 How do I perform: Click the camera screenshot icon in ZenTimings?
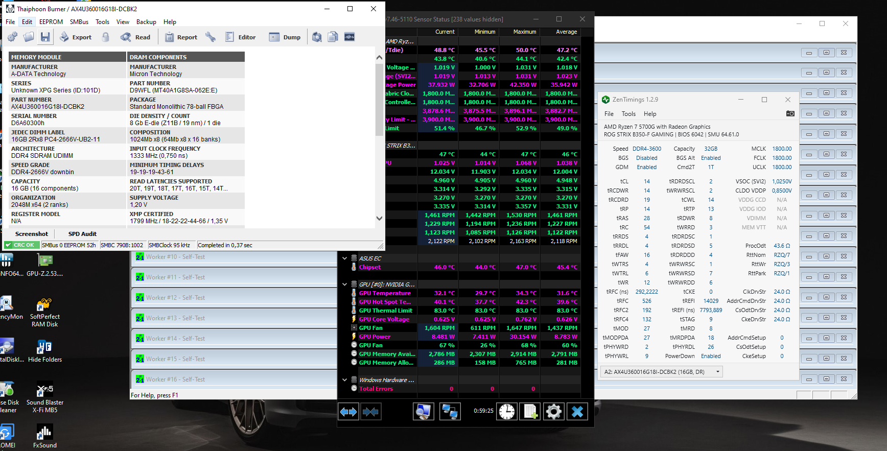790,113
